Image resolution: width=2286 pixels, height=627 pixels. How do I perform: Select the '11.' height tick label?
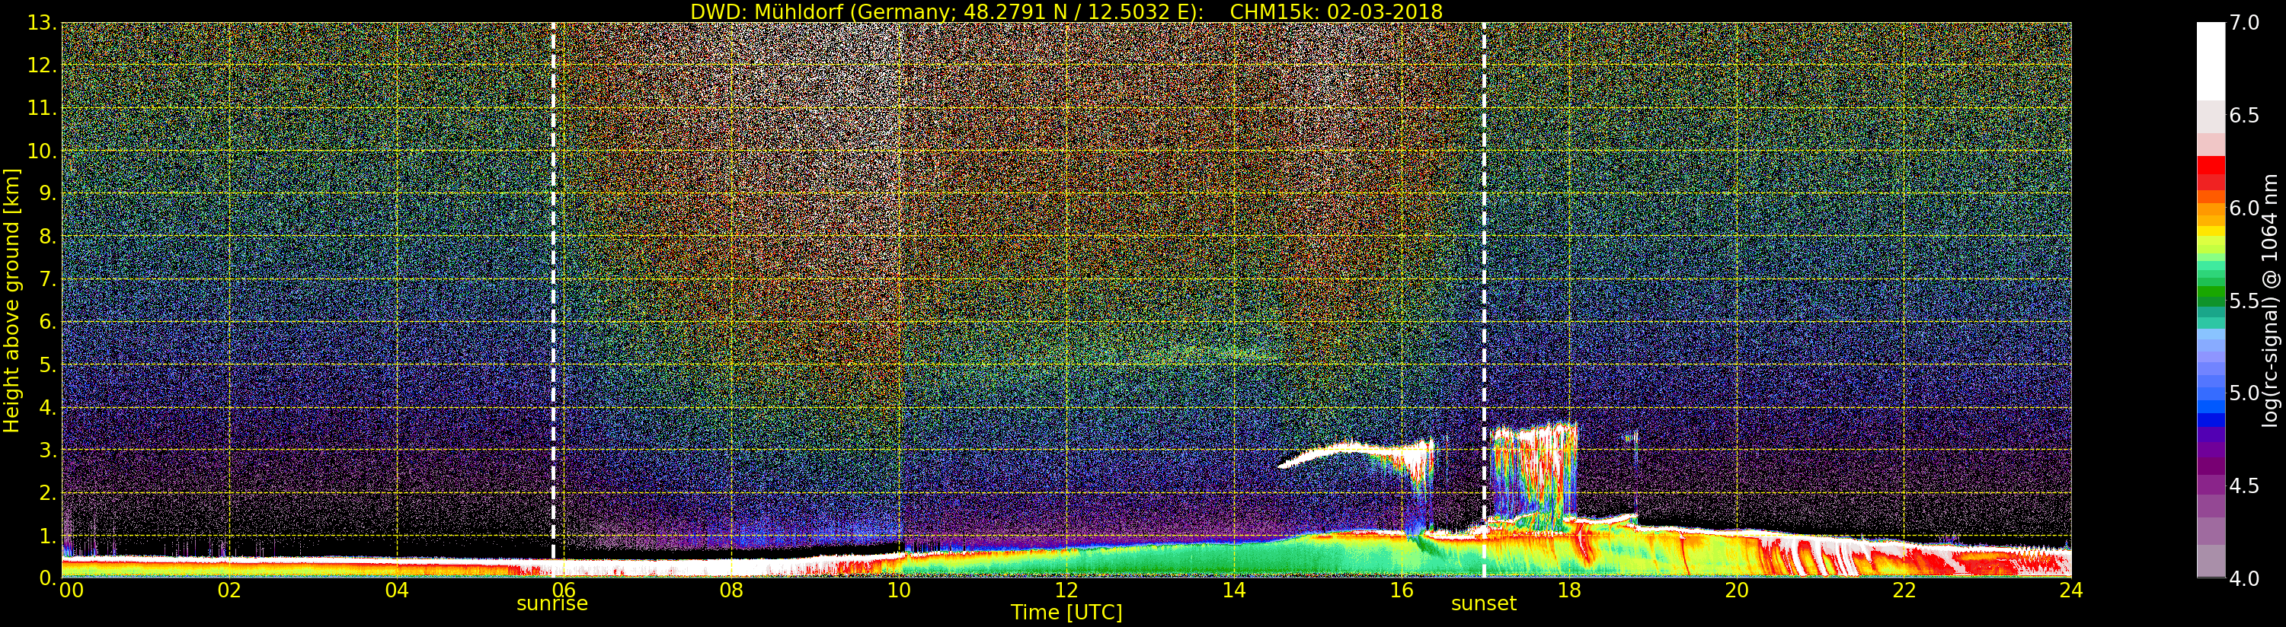click(x=43, y=109)
